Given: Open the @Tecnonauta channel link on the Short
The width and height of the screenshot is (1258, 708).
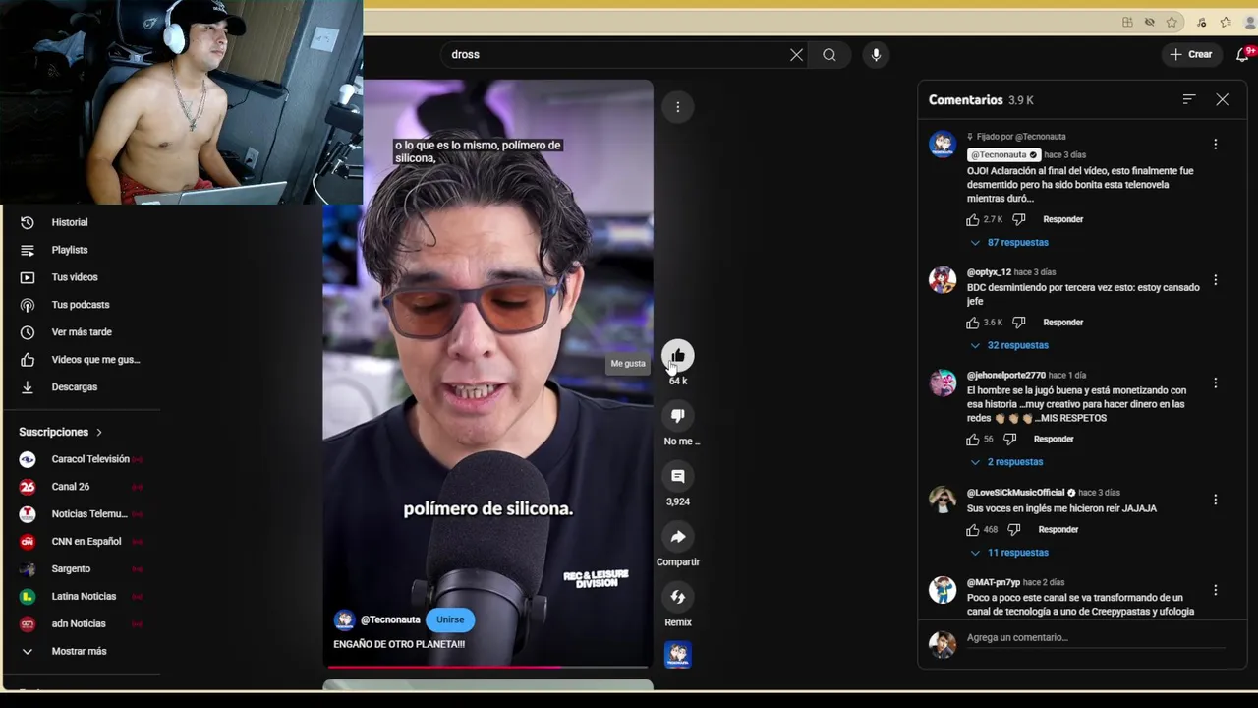Looking at the screenshot, I should tap(390, 619).
